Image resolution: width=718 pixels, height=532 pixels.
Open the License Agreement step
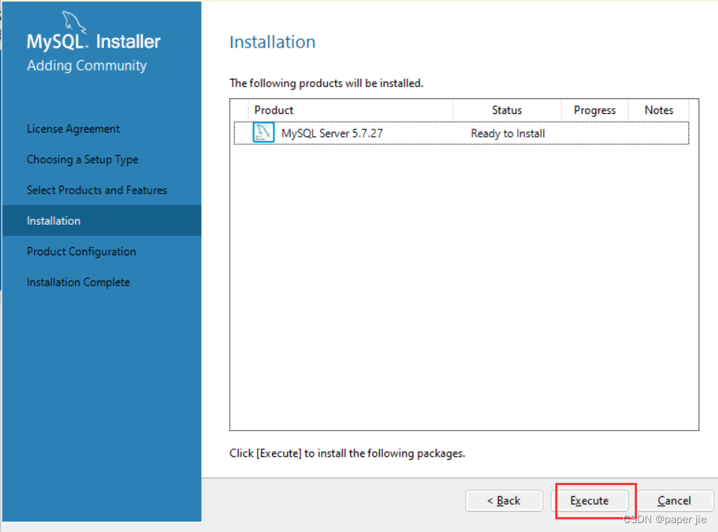[74, 129]
